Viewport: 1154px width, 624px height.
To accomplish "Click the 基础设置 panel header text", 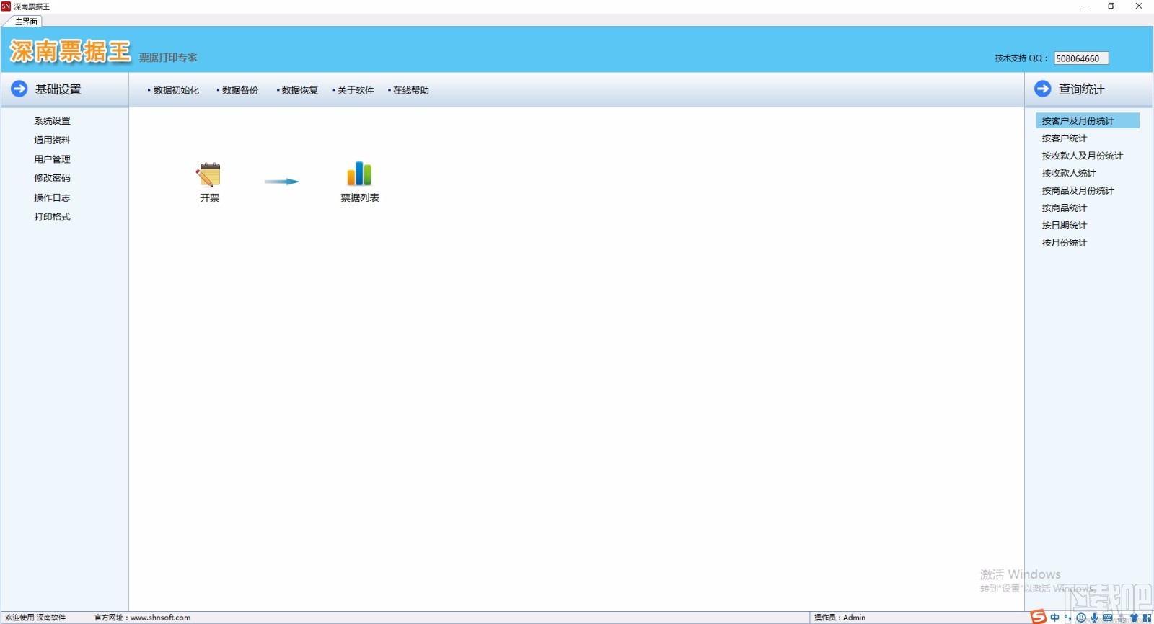I will tap(58, 89).
